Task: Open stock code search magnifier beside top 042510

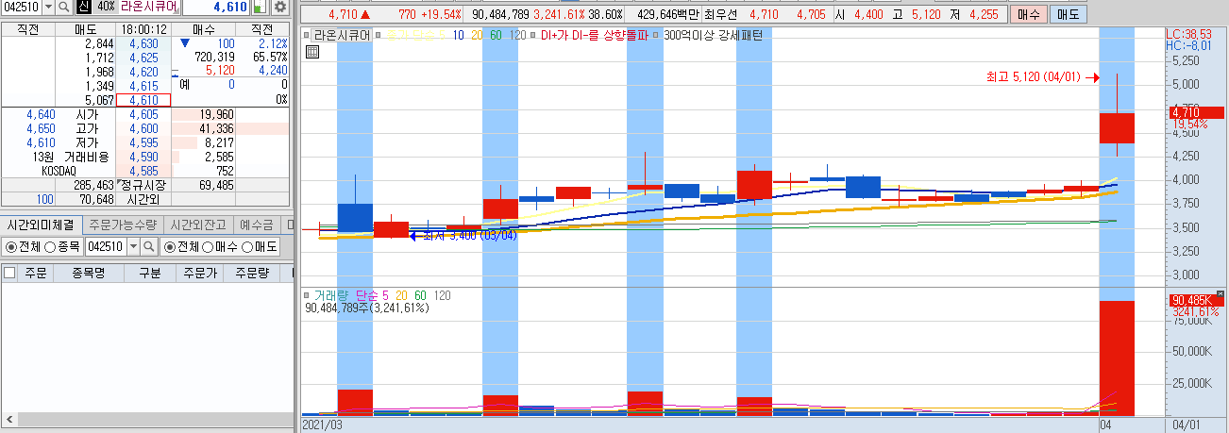Action: [x=63, y=7]
